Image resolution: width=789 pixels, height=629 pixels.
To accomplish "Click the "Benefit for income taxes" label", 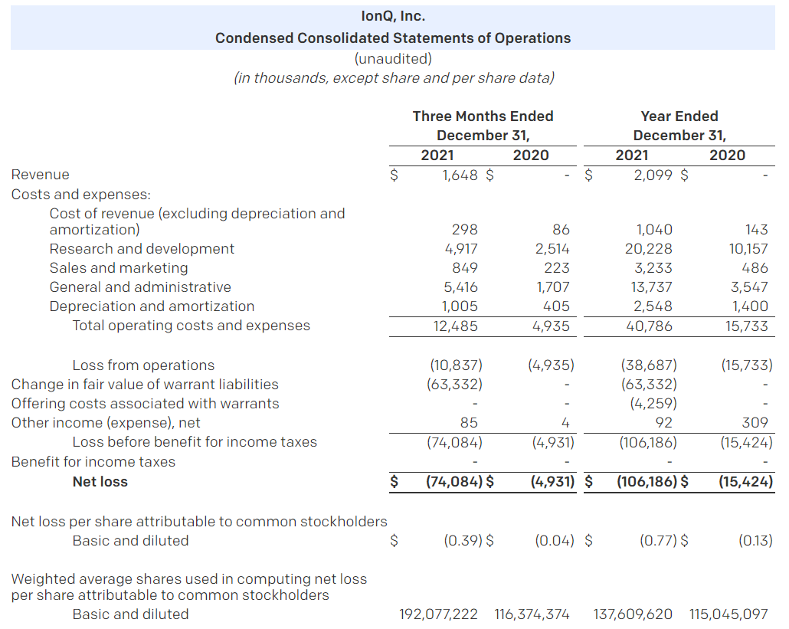I will (93, 462).
